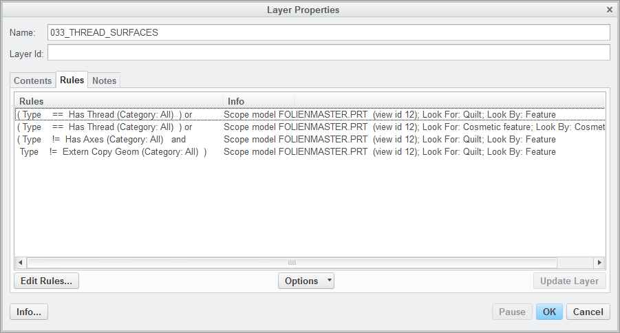620x333 pixels.
Task: Confirm with the OK button
Action: tap(549, 312)
